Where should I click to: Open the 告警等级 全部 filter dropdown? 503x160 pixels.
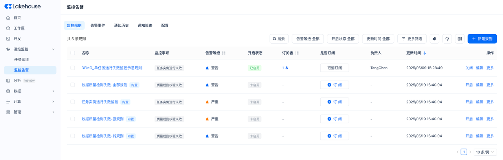[x=308, y=39]
